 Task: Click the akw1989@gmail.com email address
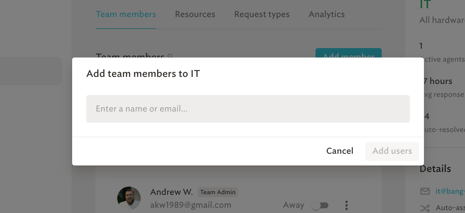pos(191,205)
